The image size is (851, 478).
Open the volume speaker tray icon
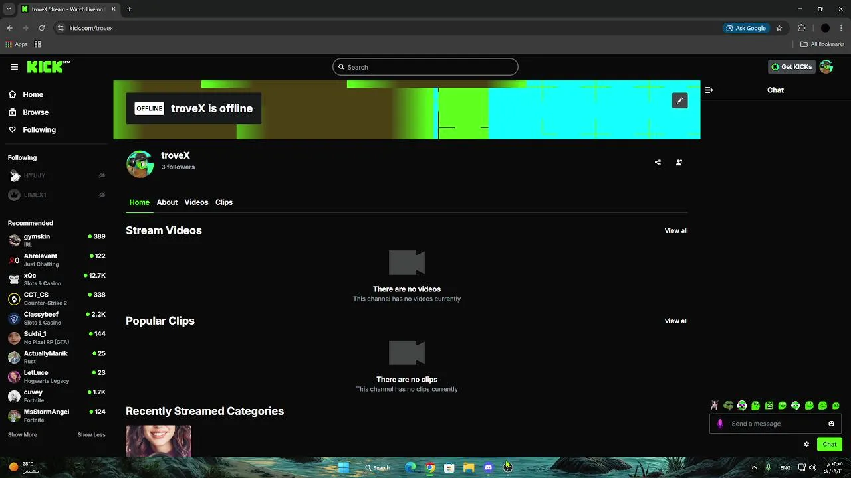click(x=812, y=467)
